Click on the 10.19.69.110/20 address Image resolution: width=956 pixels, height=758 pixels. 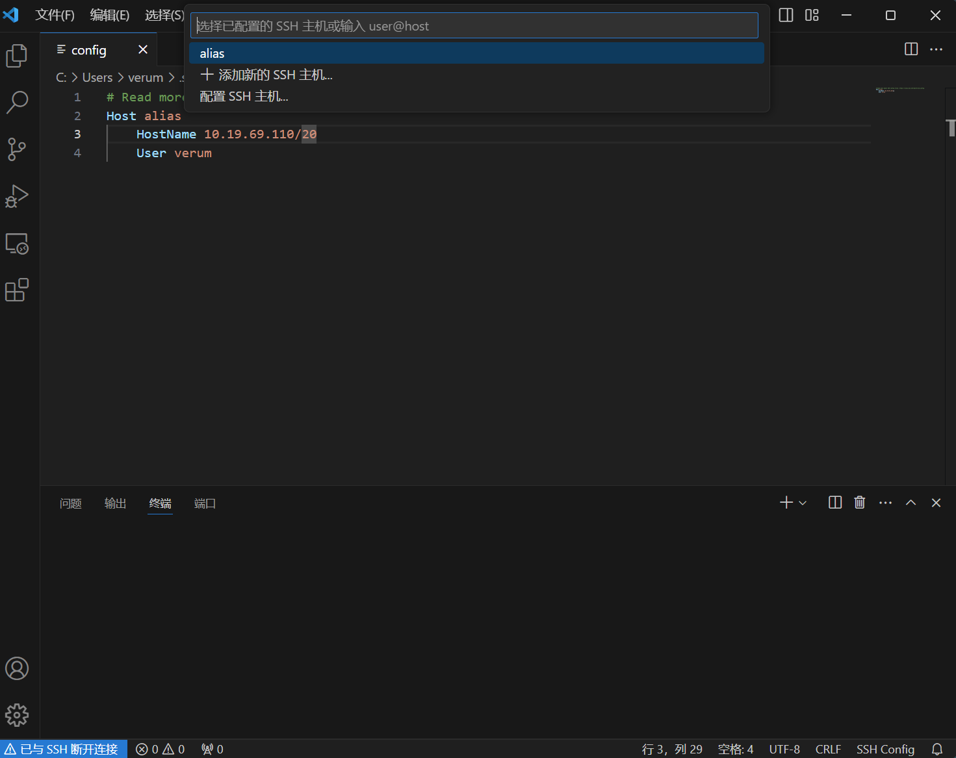click(261, 134)
